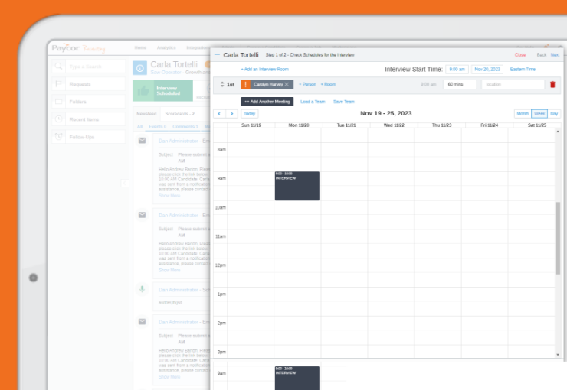Click the Tue 11/21 column header
This screenshot has height=390, width=567.
(346, 125)
